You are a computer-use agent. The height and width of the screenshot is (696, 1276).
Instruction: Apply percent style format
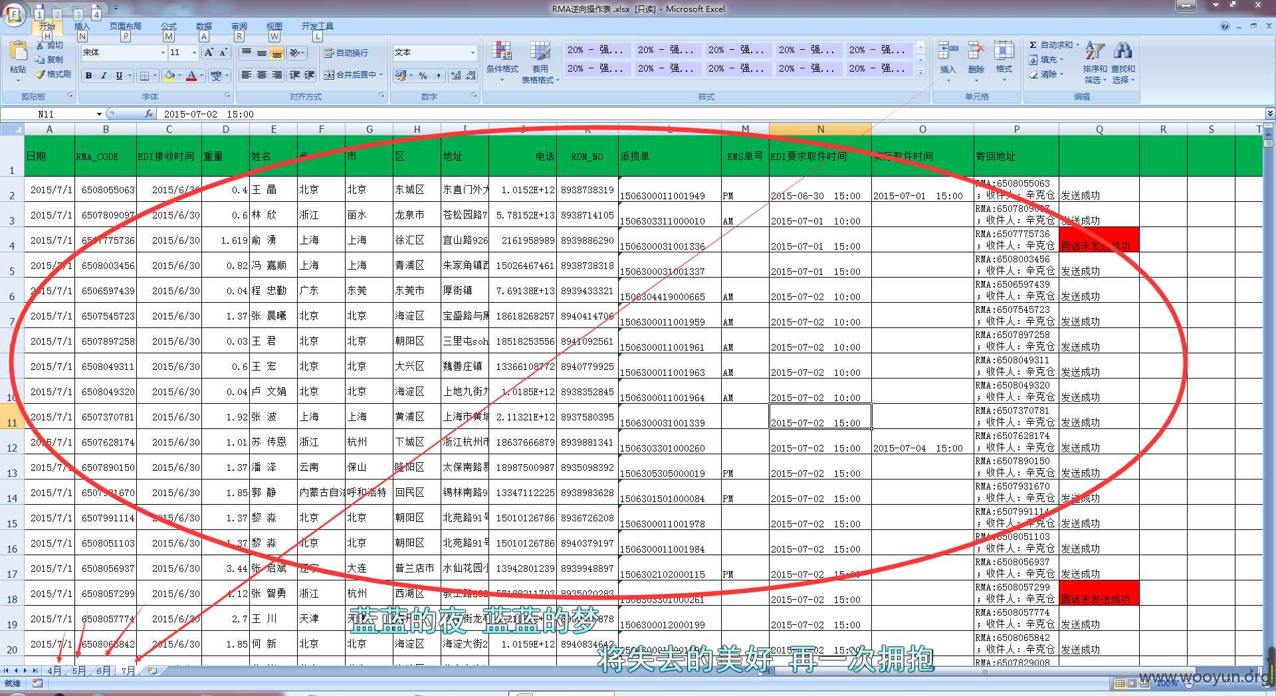click(x=423, y=76)
